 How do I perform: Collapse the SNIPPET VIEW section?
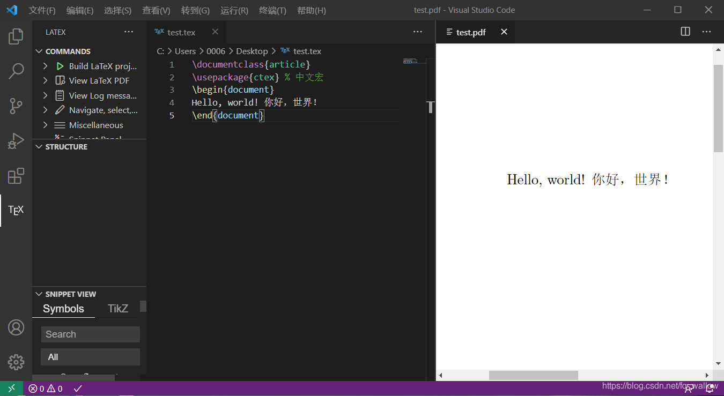[x=39, y=294]
